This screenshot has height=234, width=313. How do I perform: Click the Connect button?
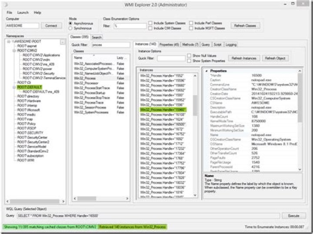pyautogui.click(x=51, y=26)
